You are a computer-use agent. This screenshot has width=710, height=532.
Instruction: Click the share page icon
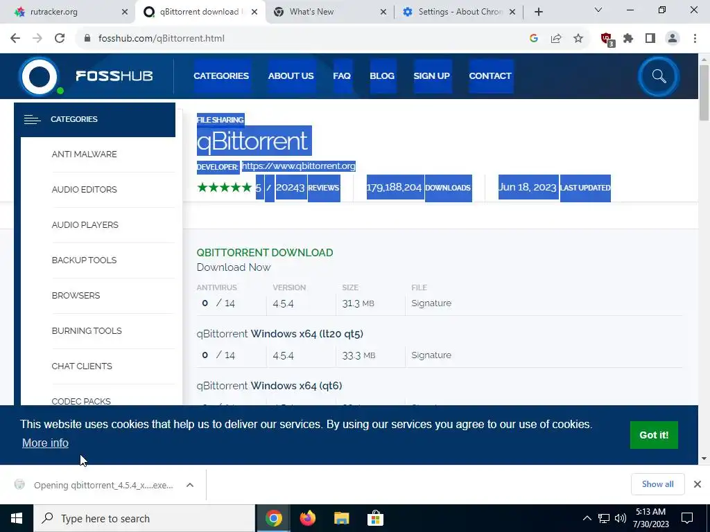tap(556, 39)
